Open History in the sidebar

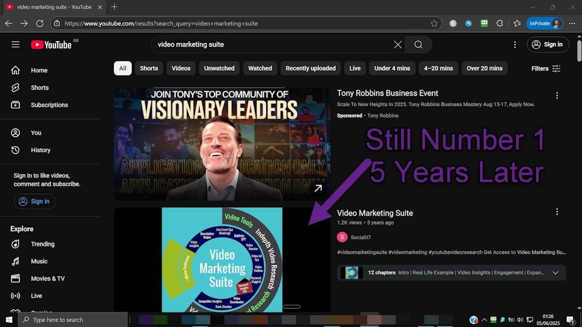pos(41,150)
